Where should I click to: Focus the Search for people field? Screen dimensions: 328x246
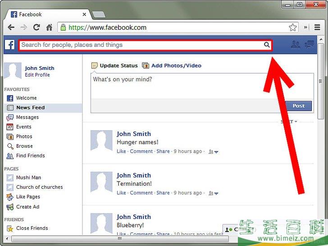146,45
